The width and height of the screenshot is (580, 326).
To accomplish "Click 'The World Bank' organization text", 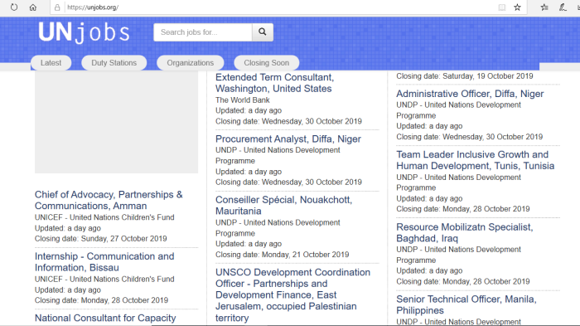I will pos(243,100).
